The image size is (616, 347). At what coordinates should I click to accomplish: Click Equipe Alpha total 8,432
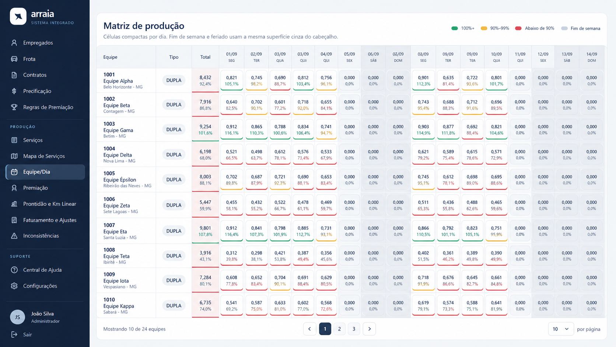(205, 80)
